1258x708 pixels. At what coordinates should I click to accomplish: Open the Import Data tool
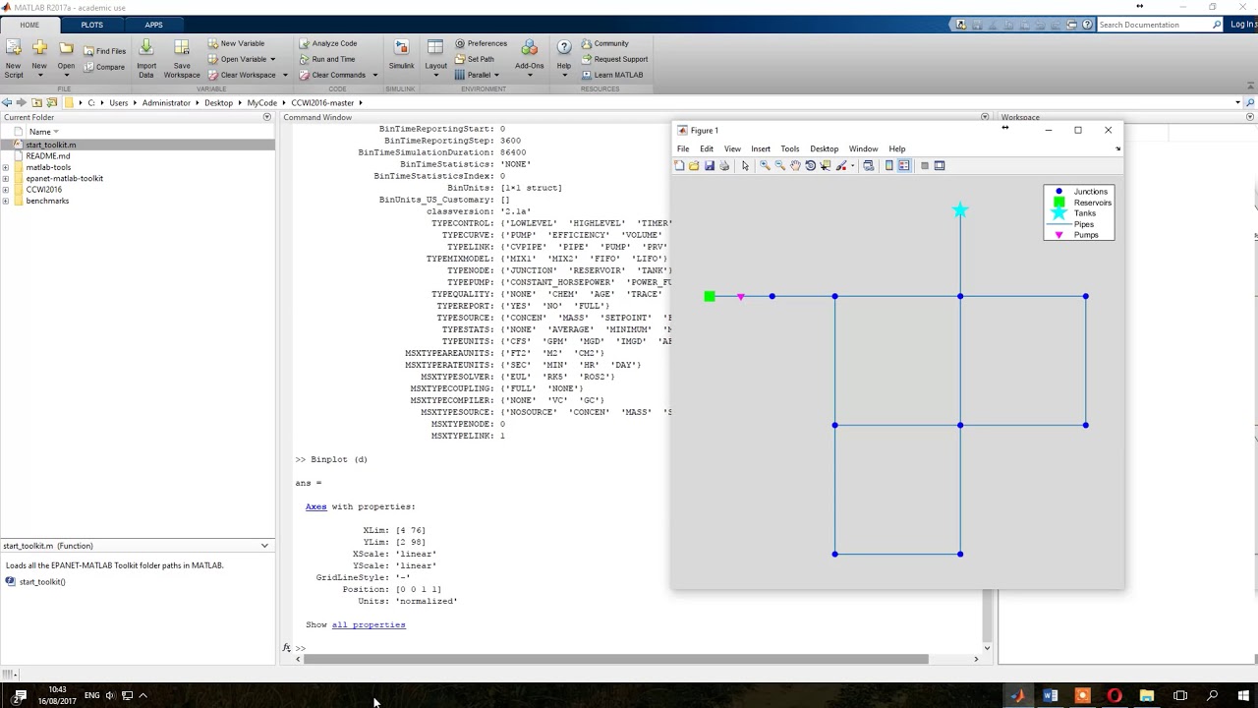[x=145, y=57]
